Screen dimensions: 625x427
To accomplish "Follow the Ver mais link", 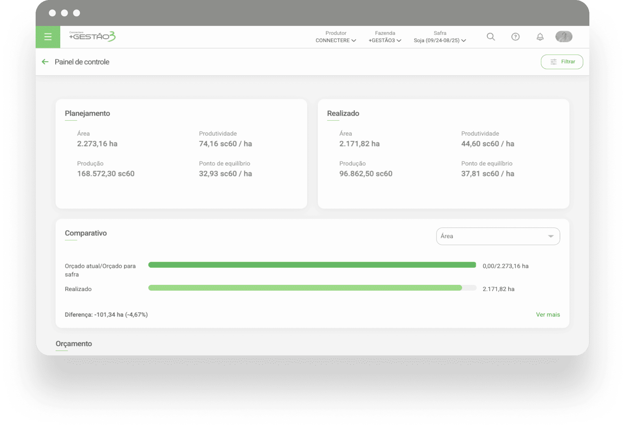I will pos(548,314).
